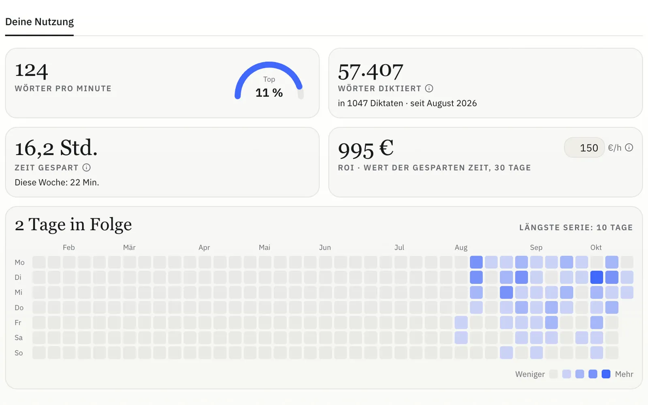The height and width of the screenshot is (405, 648).
Task: Click the Di weekday row label
Action: [18, 277]
